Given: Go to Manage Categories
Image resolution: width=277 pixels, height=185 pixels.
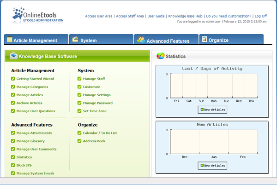Looking at the screenshot, I should click(32, 87).
